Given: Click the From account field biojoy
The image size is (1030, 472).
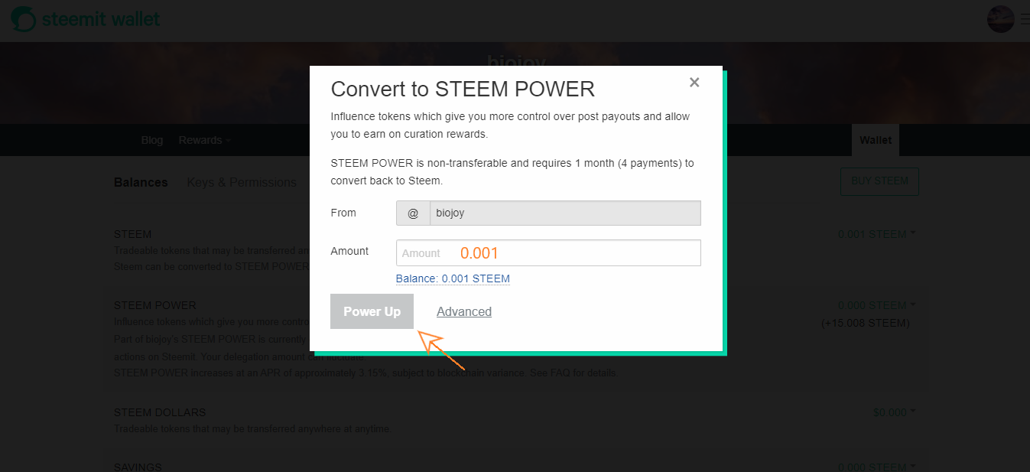Looking at the screenshot, I should [565, 213].
